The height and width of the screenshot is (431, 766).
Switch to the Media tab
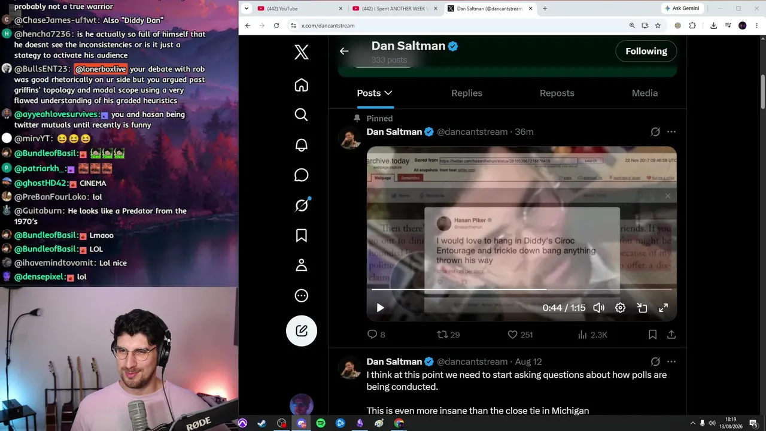click(x=645, y=93)
